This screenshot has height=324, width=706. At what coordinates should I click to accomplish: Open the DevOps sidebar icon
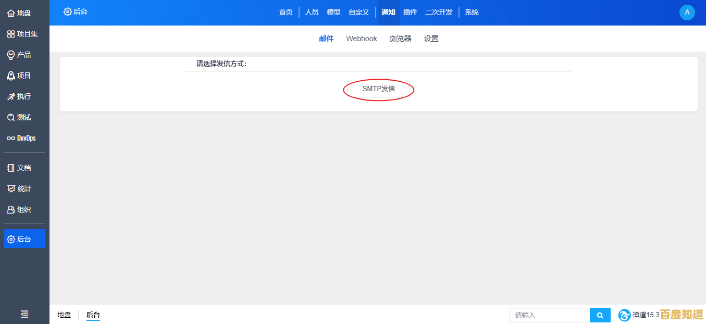21,138
